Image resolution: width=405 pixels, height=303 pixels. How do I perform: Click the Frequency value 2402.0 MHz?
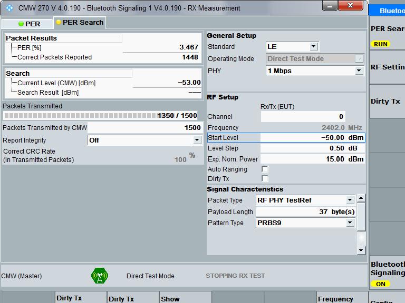coord(342,127)
